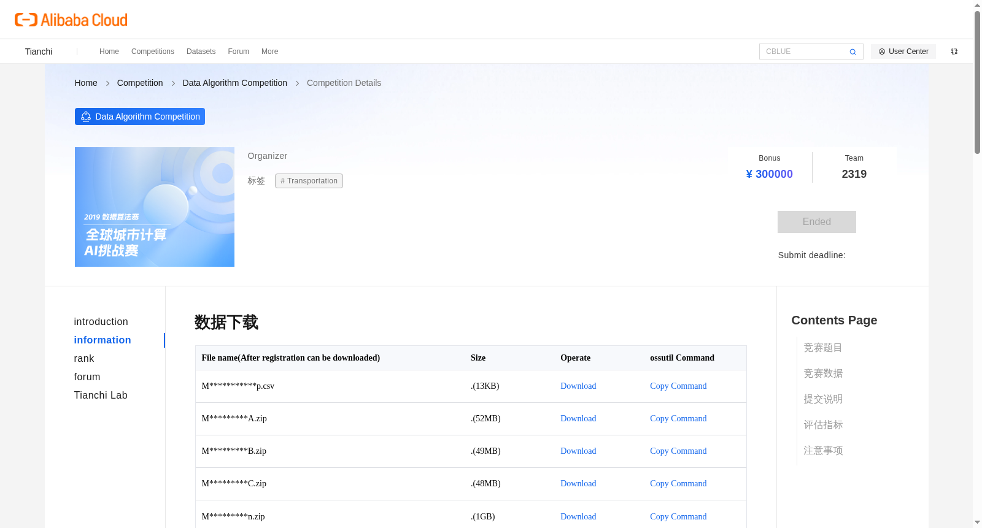Click the ossutil Command column header
Viewport: 982px width, 528px height.
[682, 358]
